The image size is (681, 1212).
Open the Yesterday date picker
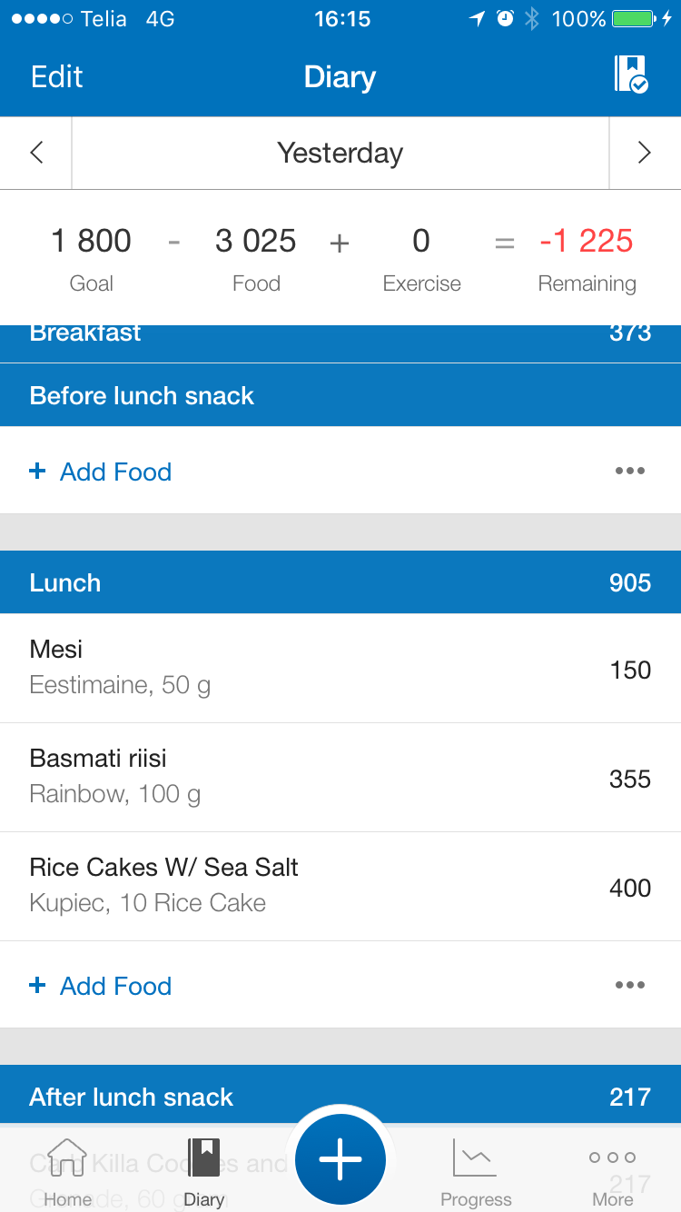tap(340, 153)
